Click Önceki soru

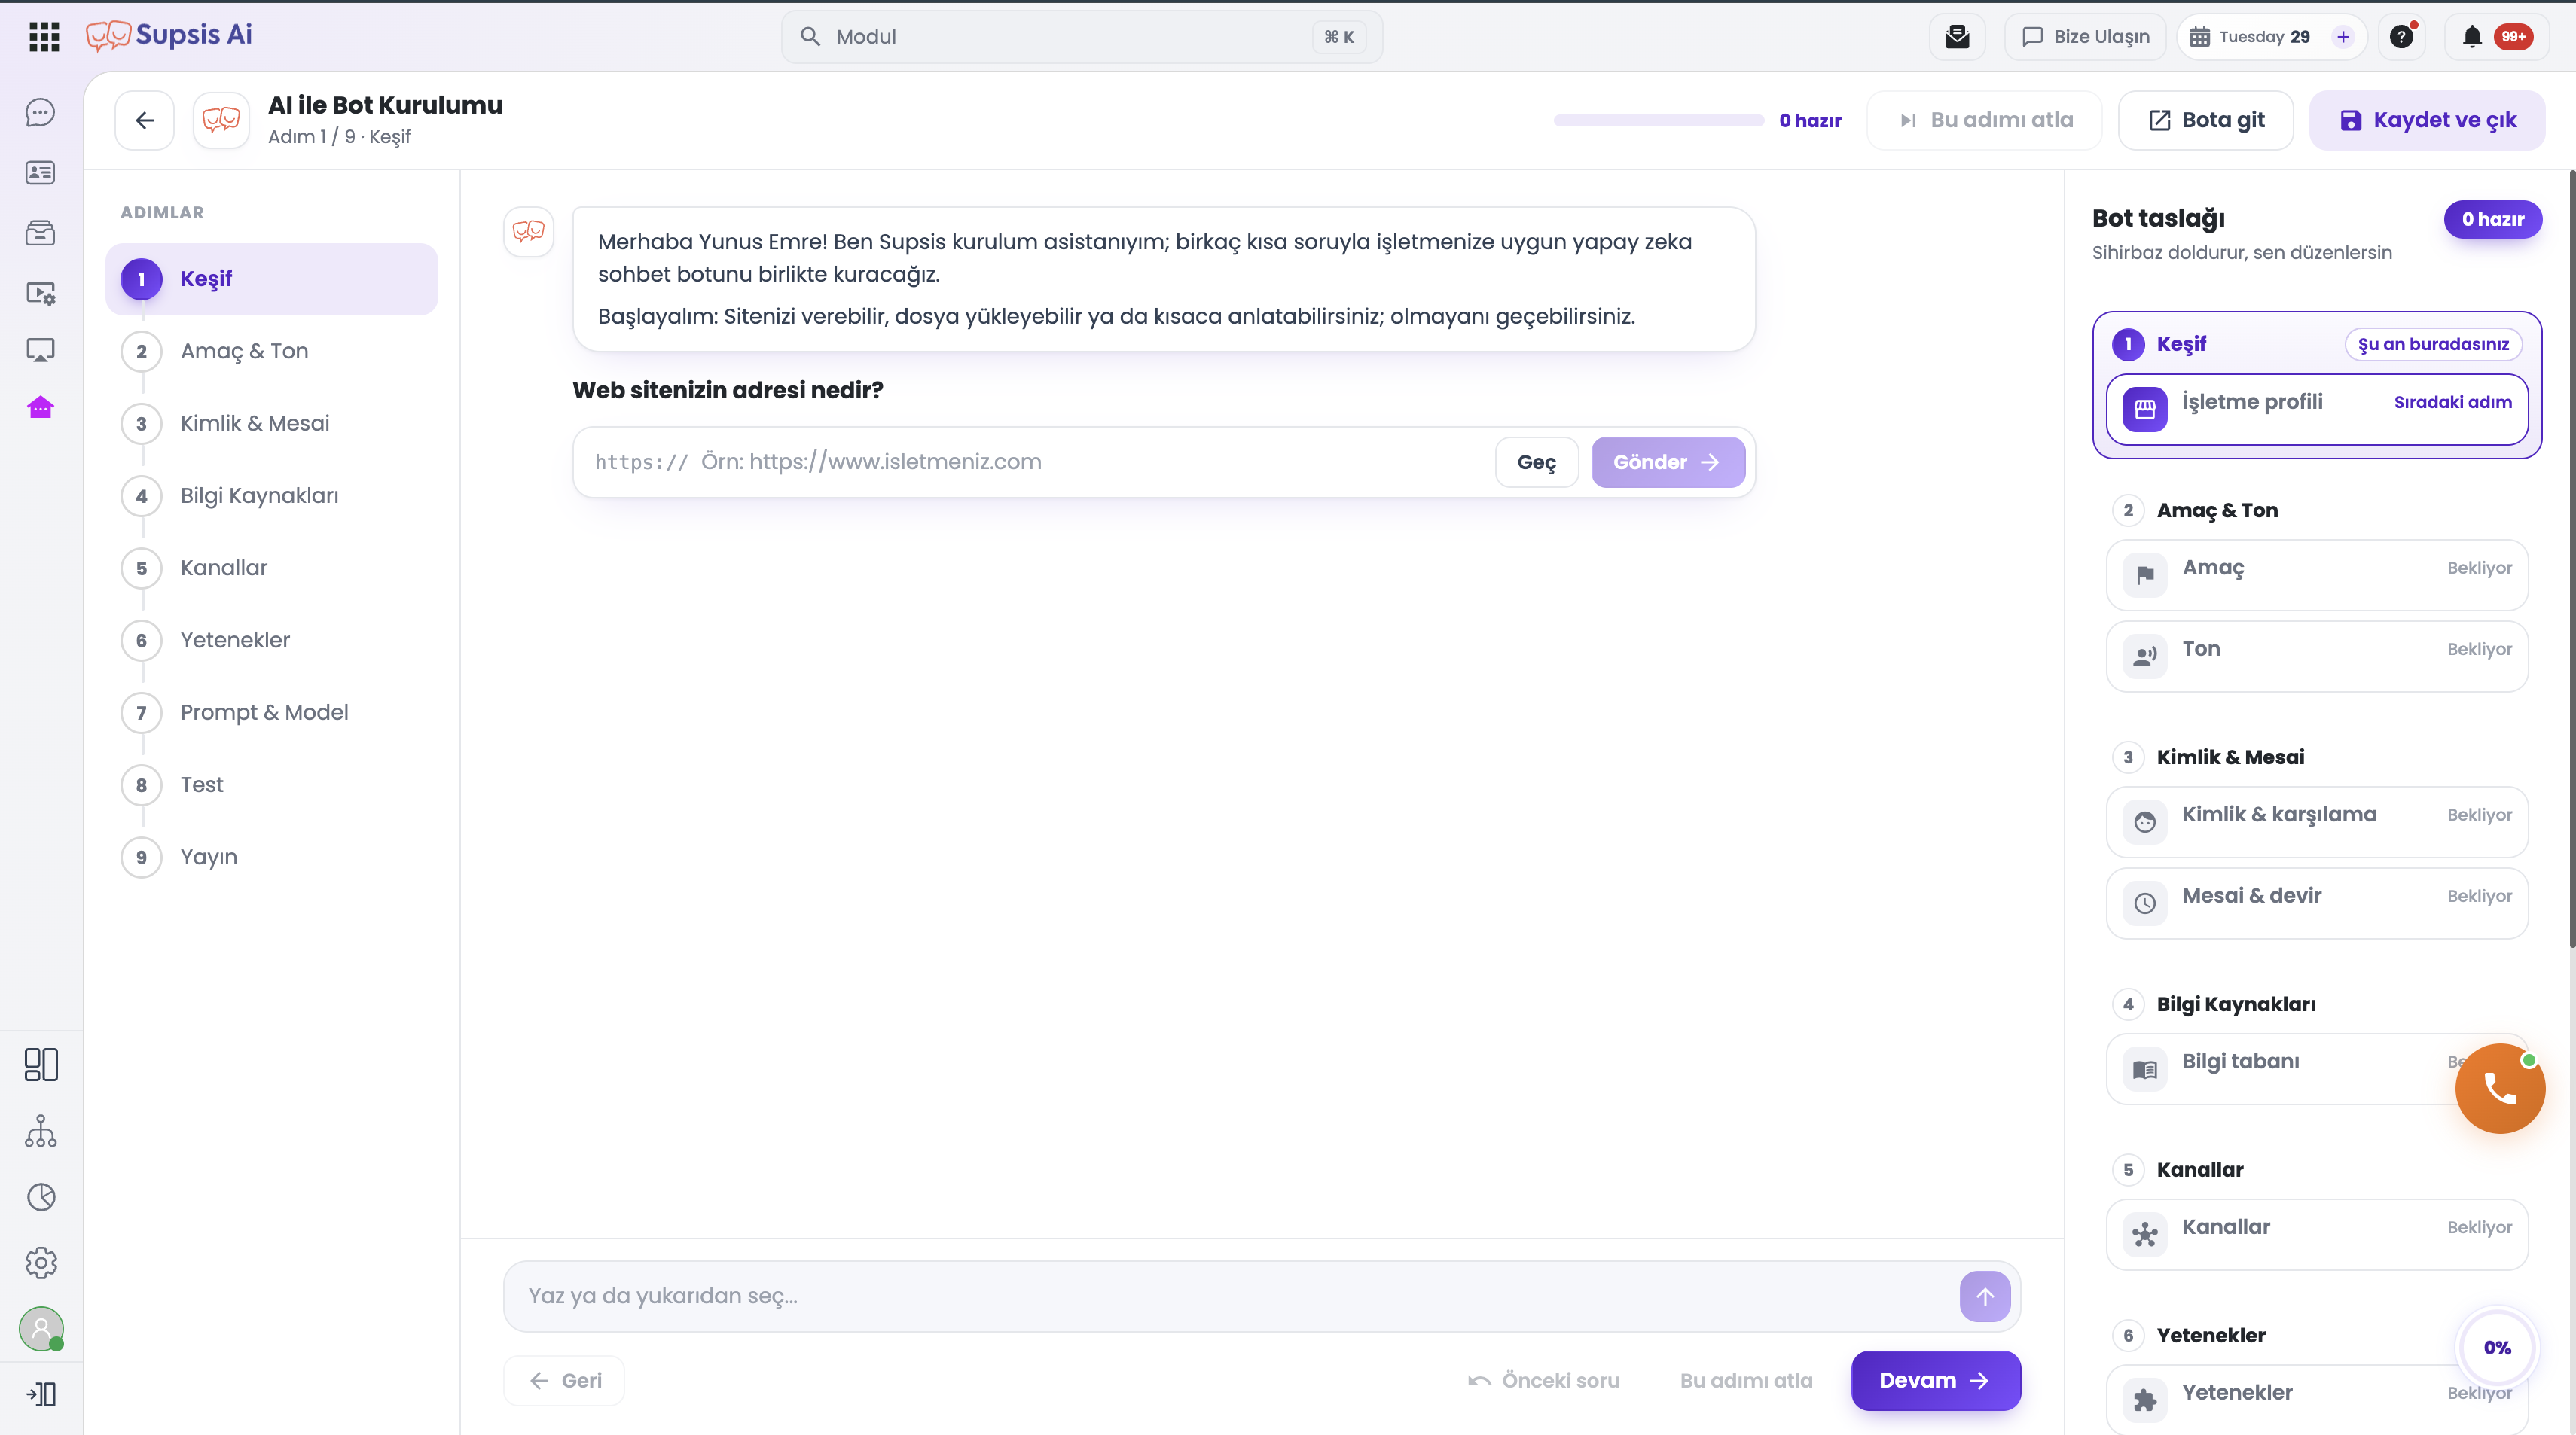coord(1544,1381)
